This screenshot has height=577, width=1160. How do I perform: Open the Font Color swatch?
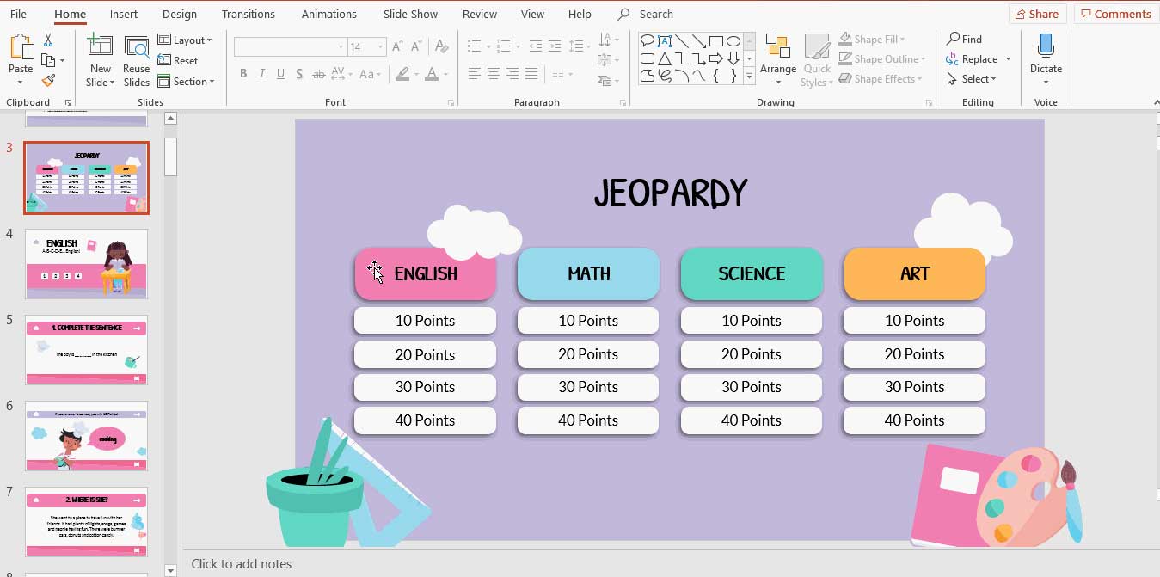tap(433, 74)
